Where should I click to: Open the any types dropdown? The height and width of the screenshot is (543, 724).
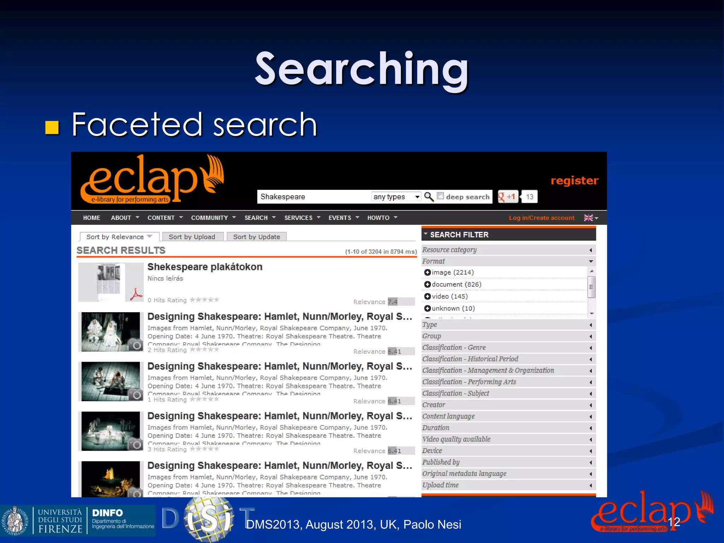pos(396,197)
